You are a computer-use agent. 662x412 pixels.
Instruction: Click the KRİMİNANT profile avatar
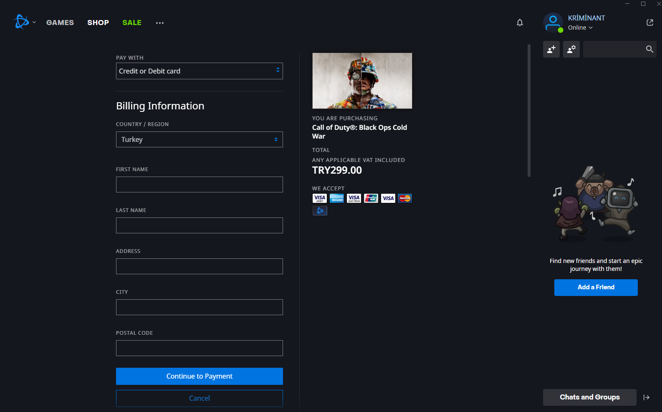[x=553, y=23]
